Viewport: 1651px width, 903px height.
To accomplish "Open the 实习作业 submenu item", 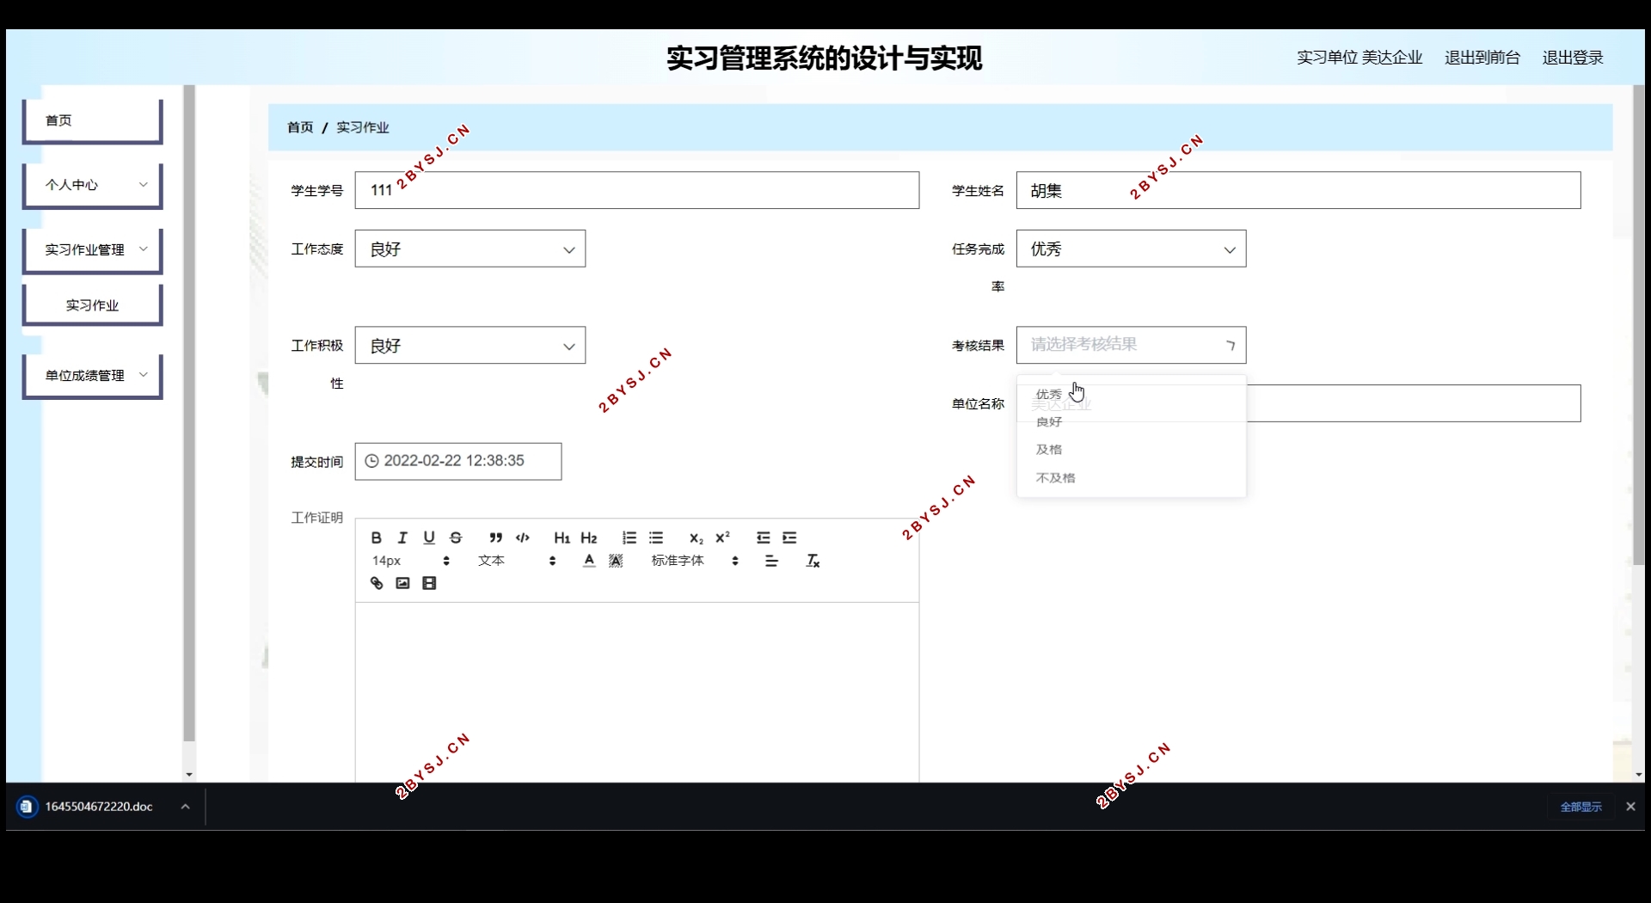I will (x=92, y=305).
